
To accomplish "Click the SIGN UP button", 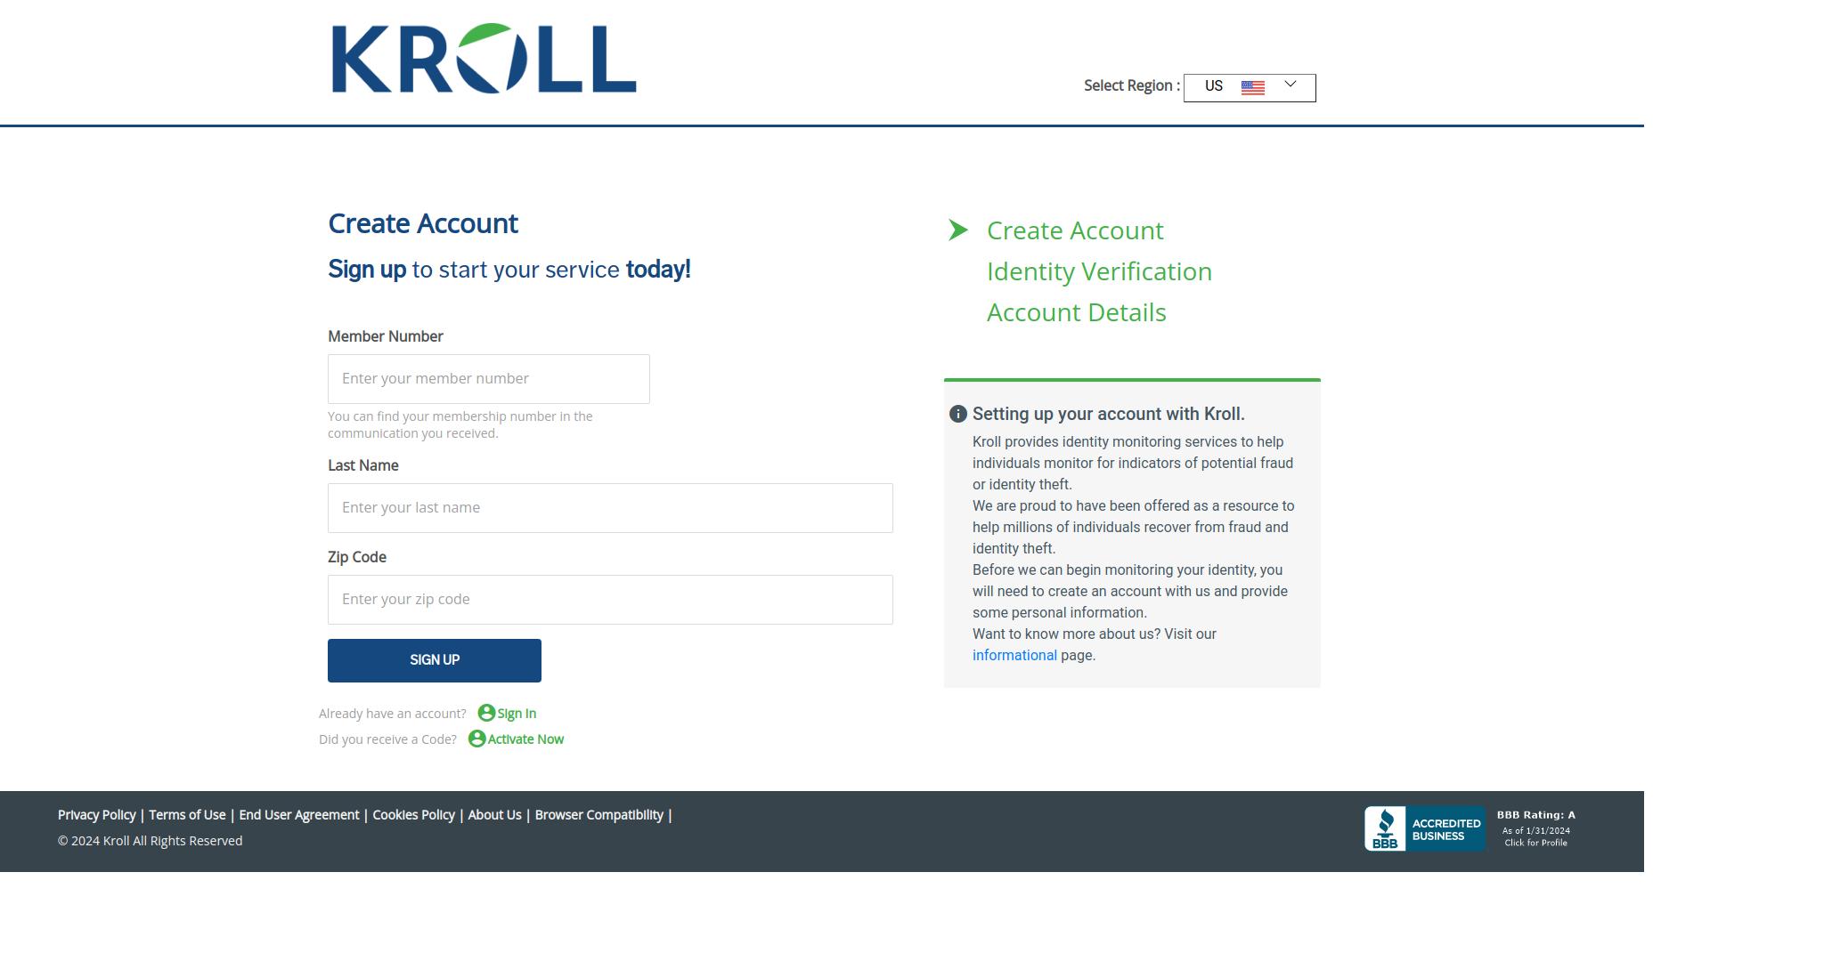I will [x=435, y=661].
